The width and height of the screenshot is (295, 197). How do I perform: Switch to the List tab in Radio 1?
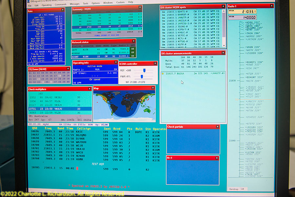(242, 189)
